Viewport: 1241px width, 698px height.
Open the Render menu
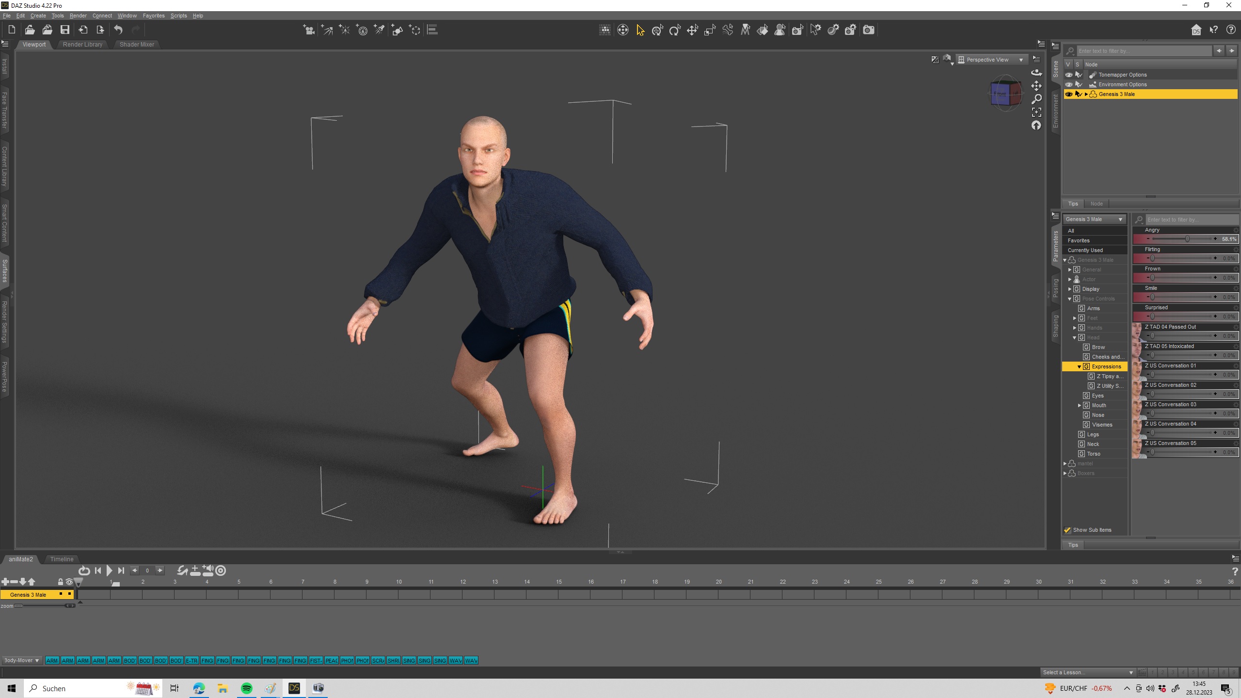click(78, 16)
